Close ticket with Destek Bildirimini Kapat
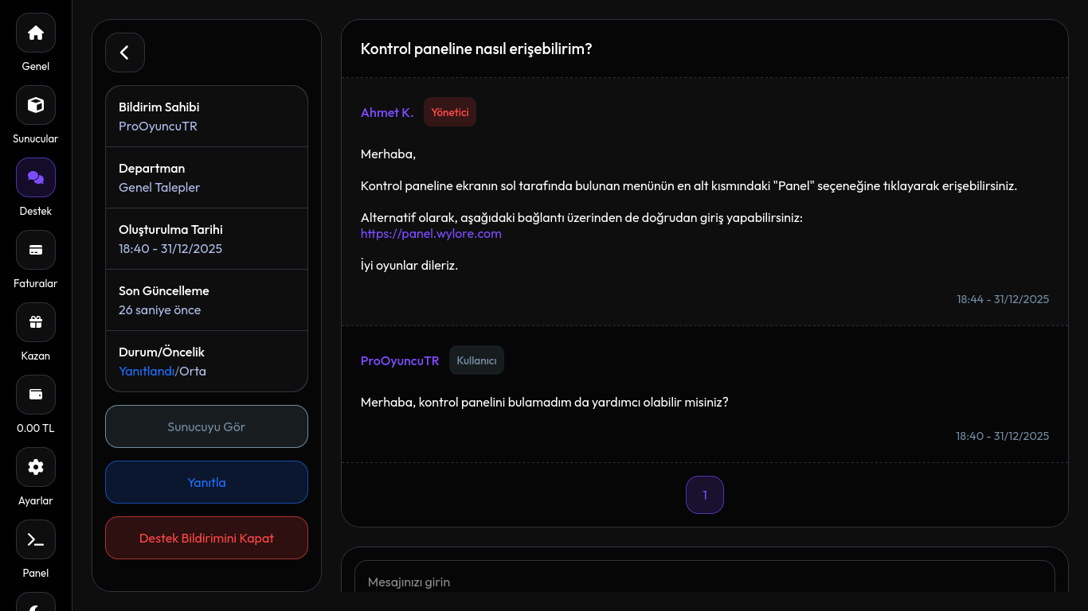 206,538
